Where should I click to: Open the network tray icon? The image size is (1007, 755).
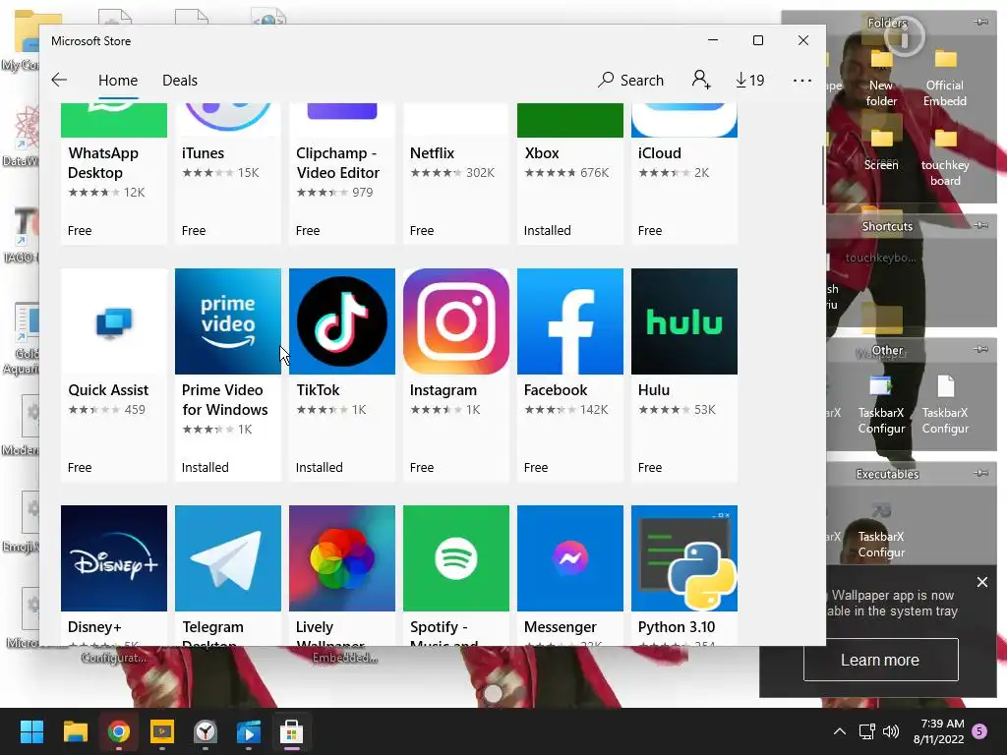[x=866, y=731]
